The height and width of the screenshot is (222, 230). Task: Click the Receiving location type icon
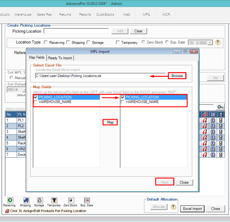tap(10, 200)
